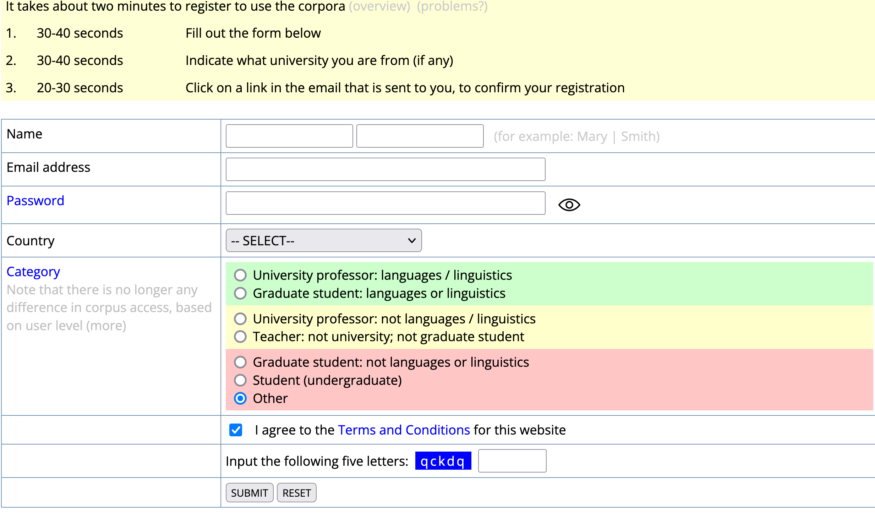875x513 pixels.
Task: Open the Terms and Conditions link
Action: click(x=404, y=430)
